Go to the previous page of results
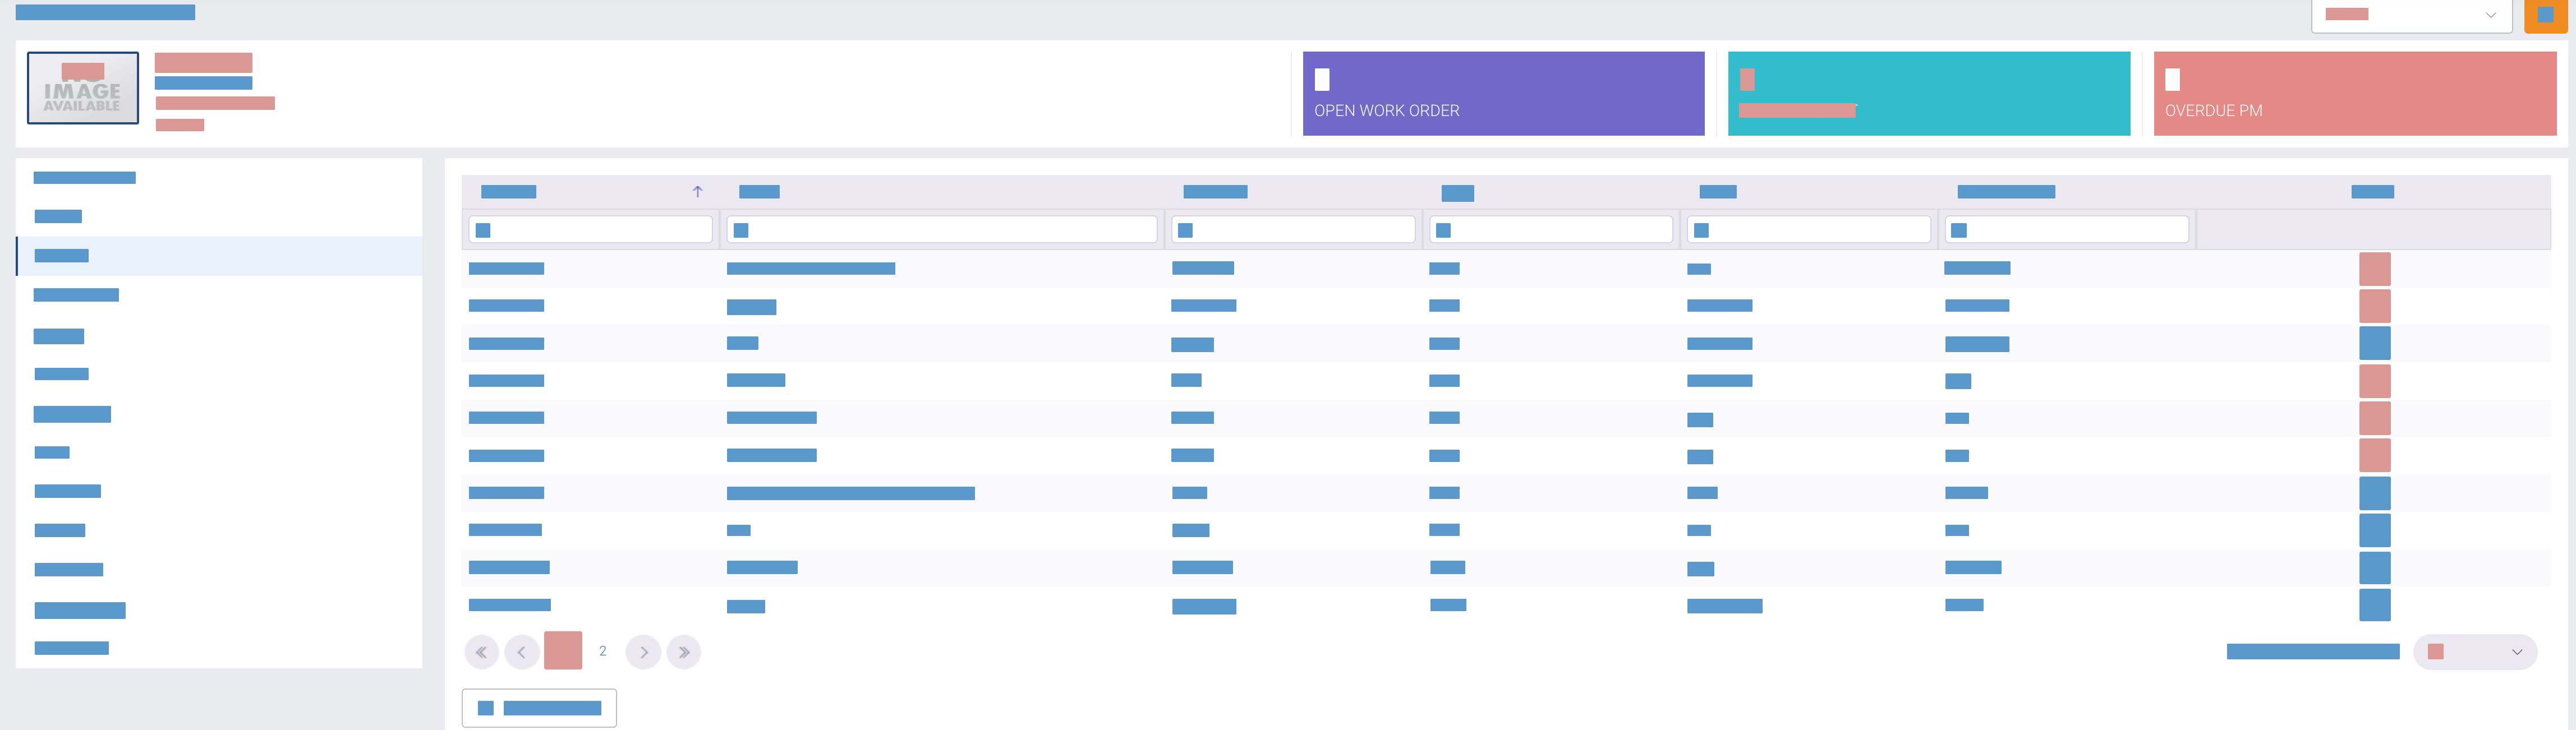The image size is (2576, 730). tap(521, 652)
